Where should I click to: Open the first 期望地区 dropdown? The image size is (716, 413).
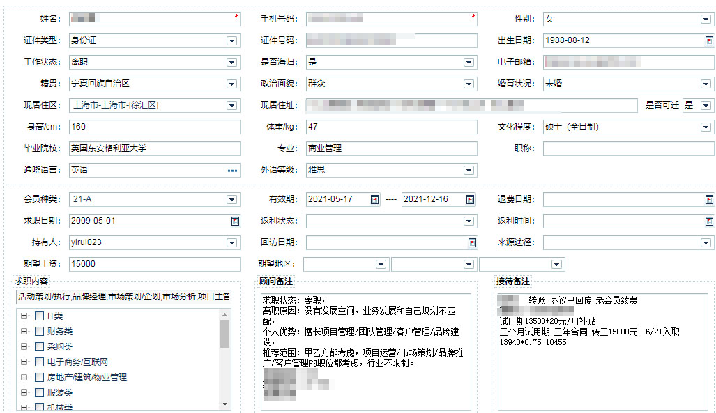pos(381,264)
